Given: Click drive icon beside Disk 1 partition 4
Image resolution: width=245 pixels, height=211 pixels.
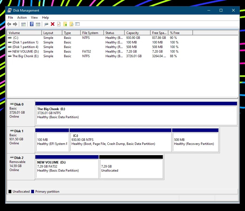Looking at the screenshot, I should click(10, 47).
